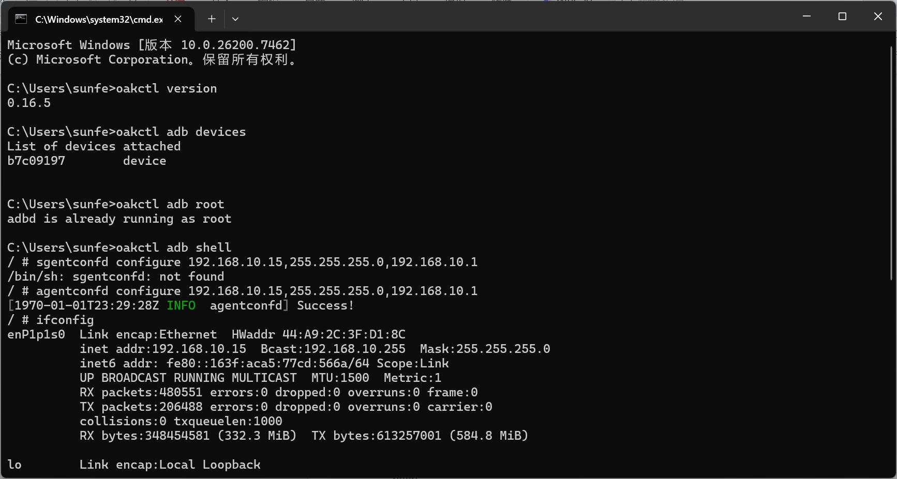Image resolution: width=897 pixels, height=479 pixels.
Task: Click the green INFO log label
Action: click(x=181, y=305)
